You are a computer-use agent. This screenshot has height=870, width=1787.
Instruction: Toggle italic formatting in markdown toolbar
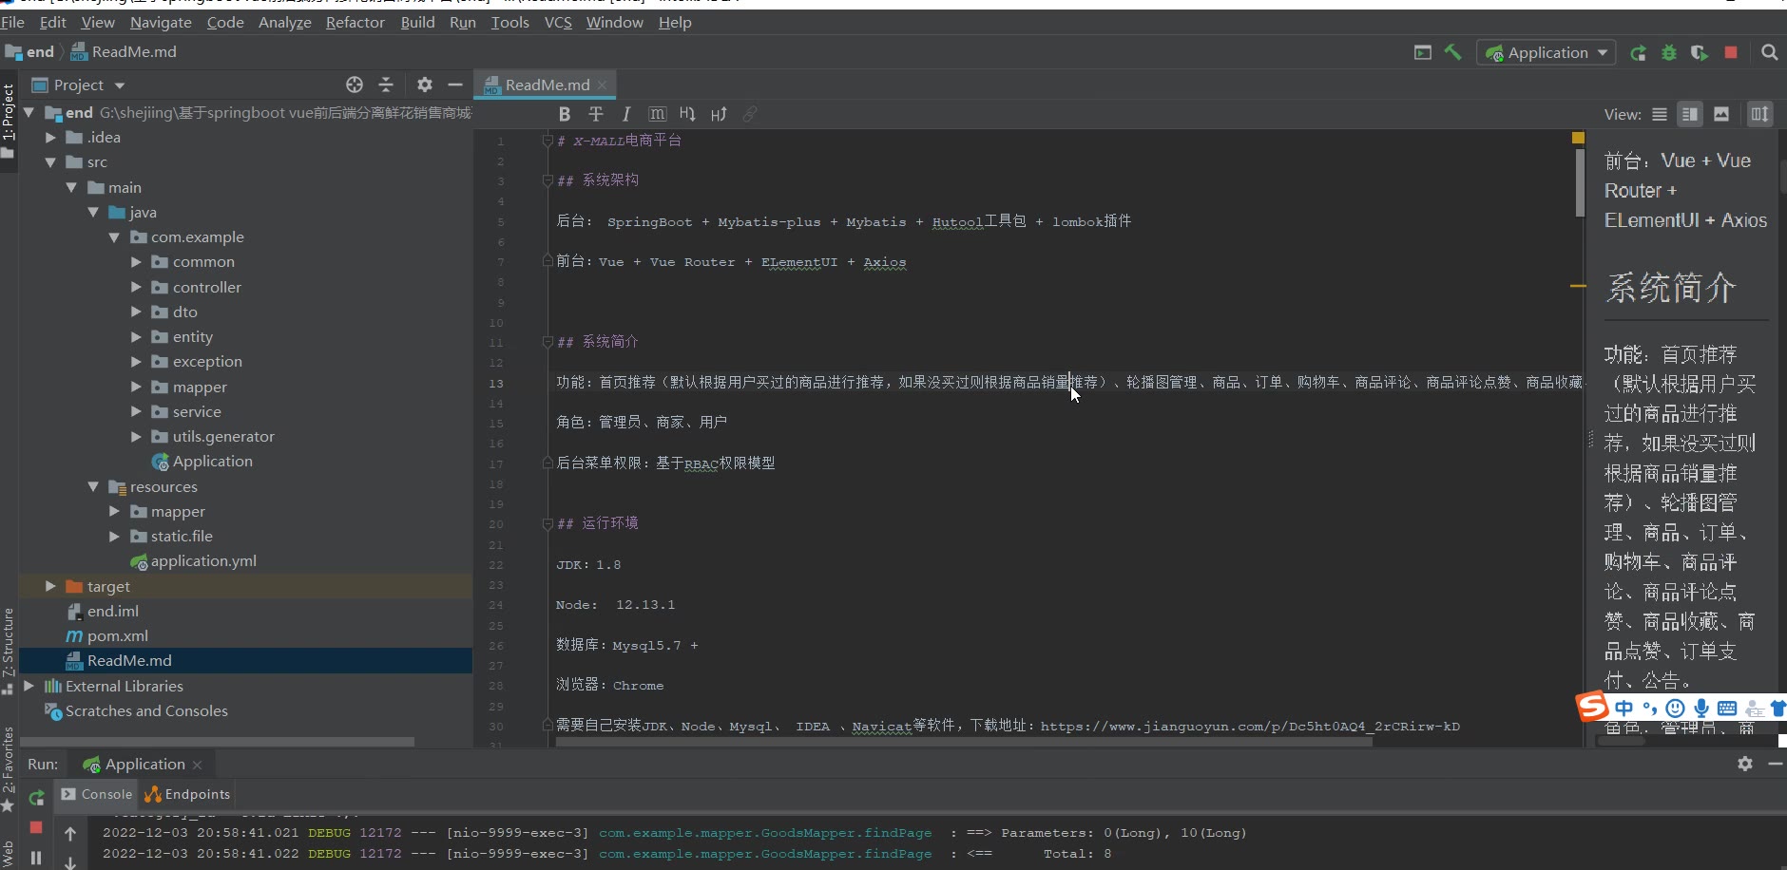pos(626,114)
